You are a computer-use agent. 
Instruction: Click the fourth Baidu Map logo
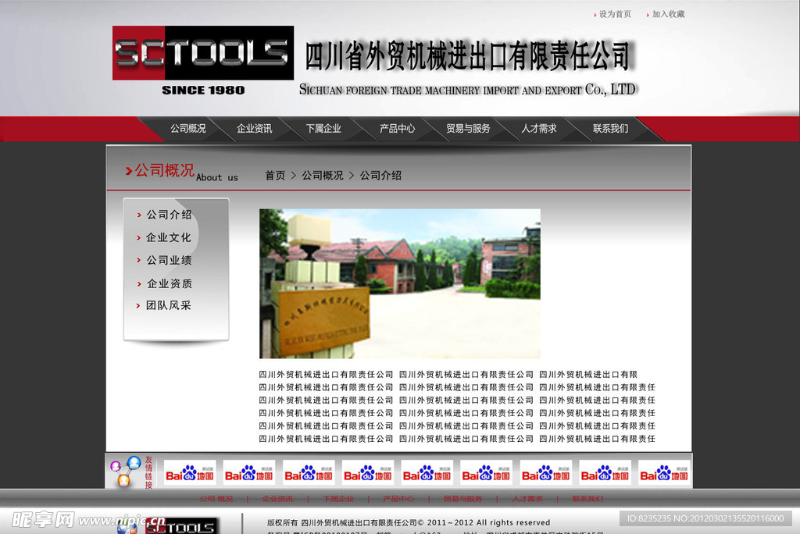366,472
